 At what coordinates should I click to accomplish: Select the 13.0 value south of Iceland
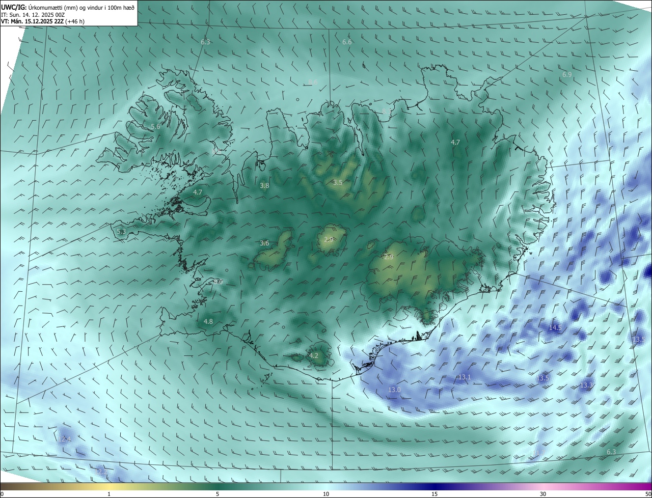click(x=395, y=390)
